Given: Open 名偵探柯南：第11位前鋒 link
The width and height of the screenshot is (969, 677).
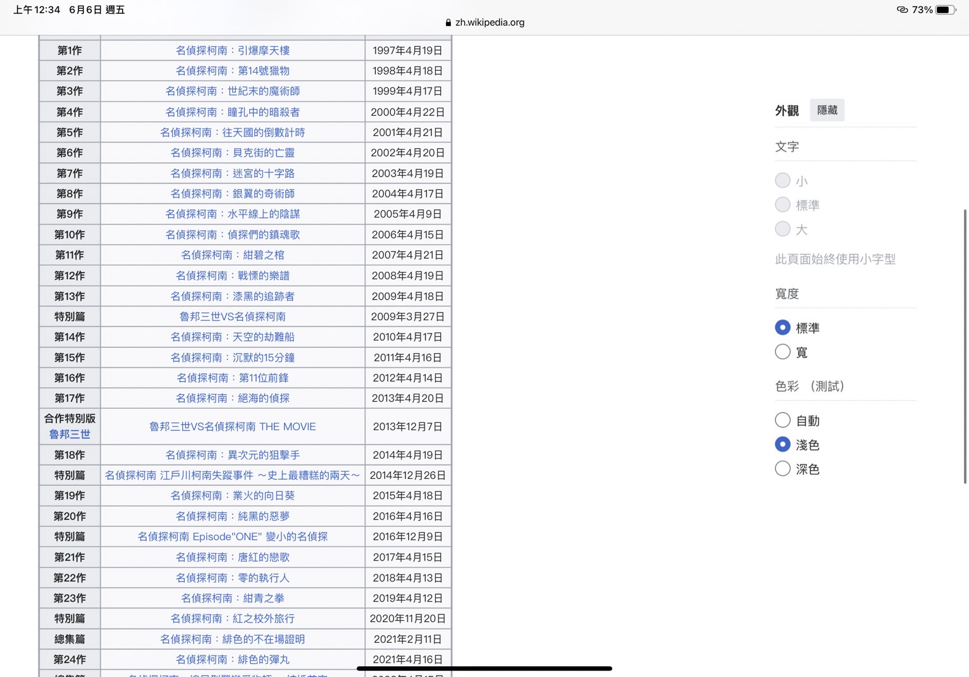Looking at the screenshot, I should point(233,378).
